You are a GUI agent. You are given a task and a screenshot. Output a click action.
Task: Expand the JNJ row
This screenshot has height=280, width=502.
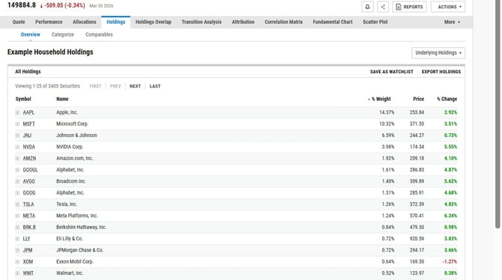click(x=17, y=136)
